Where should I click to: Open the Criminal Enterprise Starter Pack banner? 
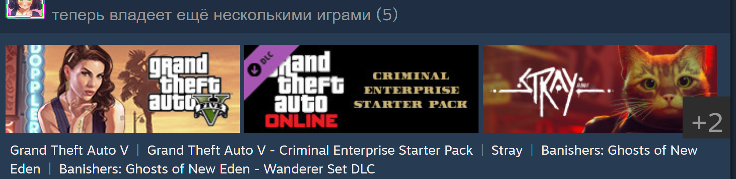coord(361,89)
